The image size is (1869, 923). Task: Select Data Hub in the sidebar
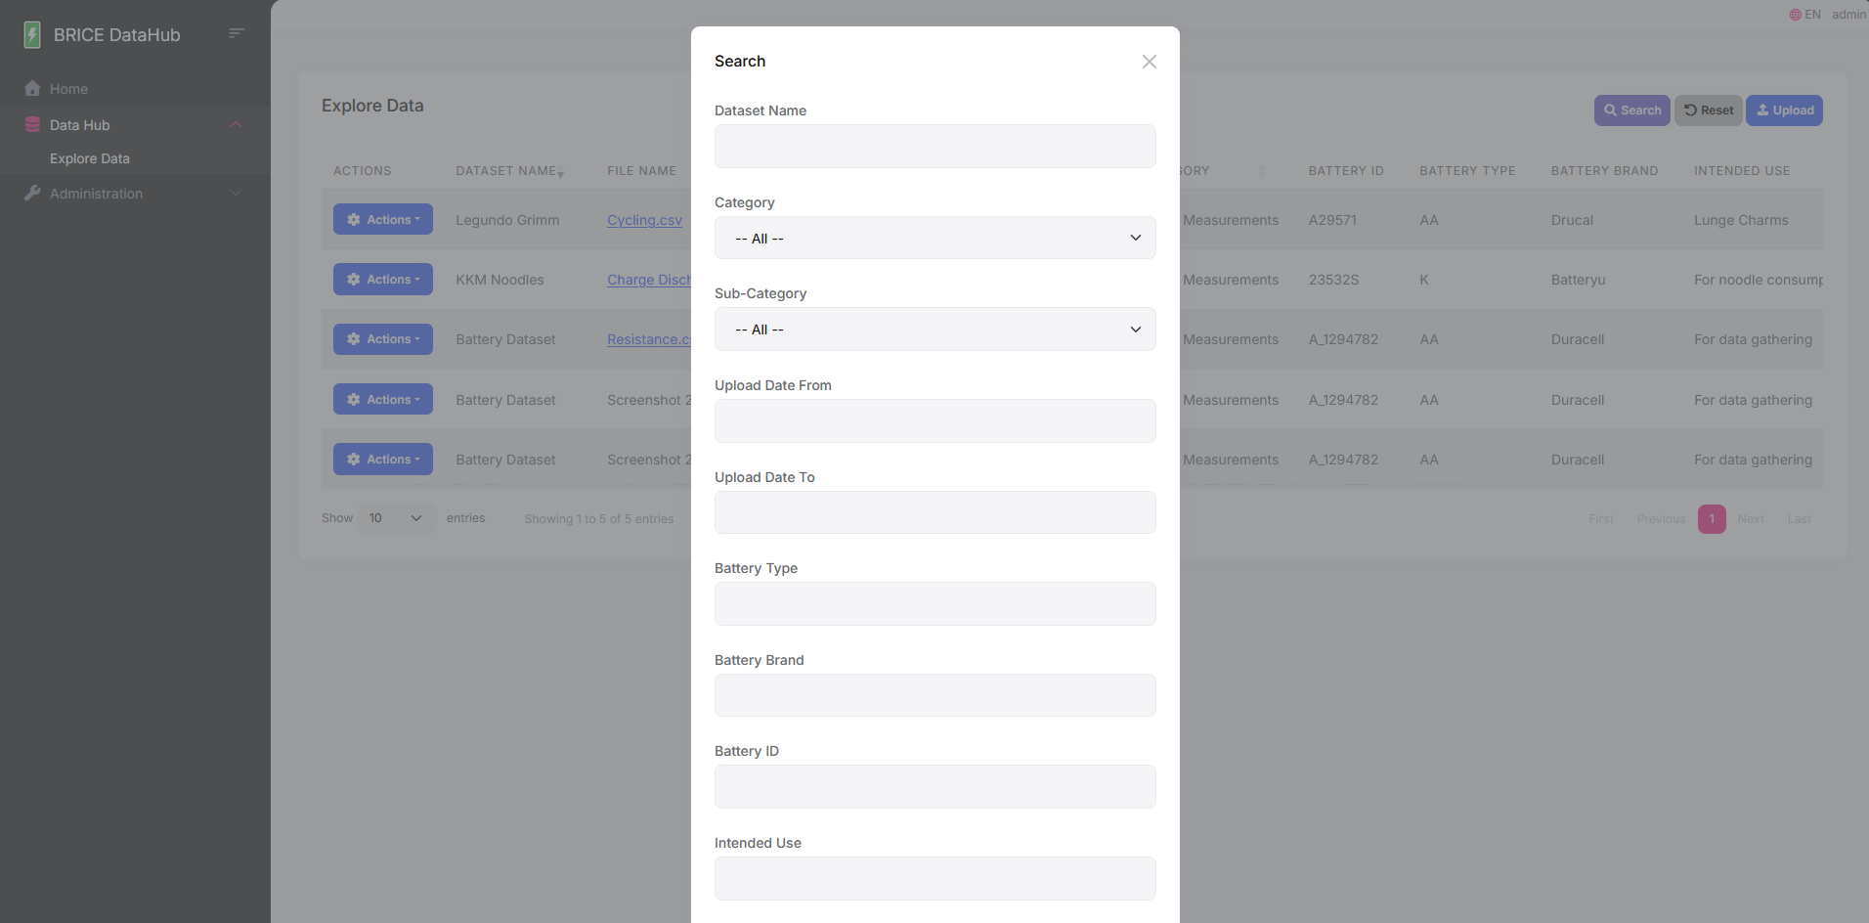[x=79, y=124]
